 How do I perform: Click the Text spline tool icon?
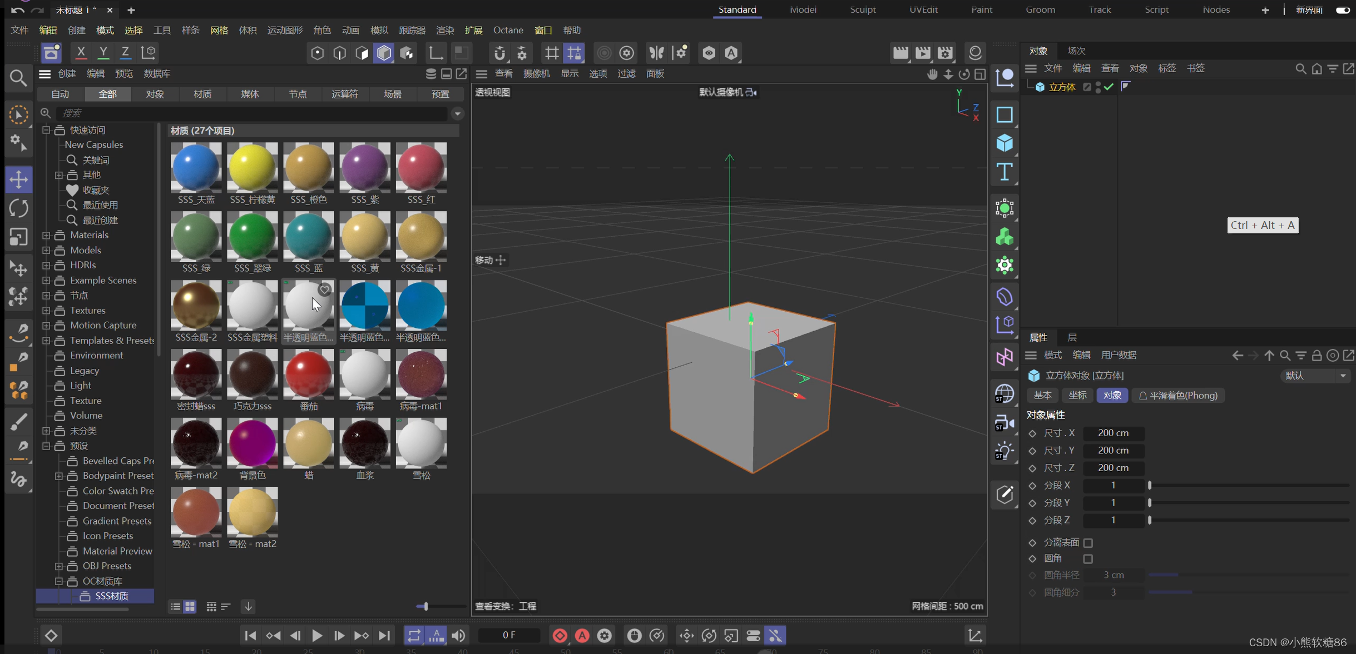[1004, 172]
